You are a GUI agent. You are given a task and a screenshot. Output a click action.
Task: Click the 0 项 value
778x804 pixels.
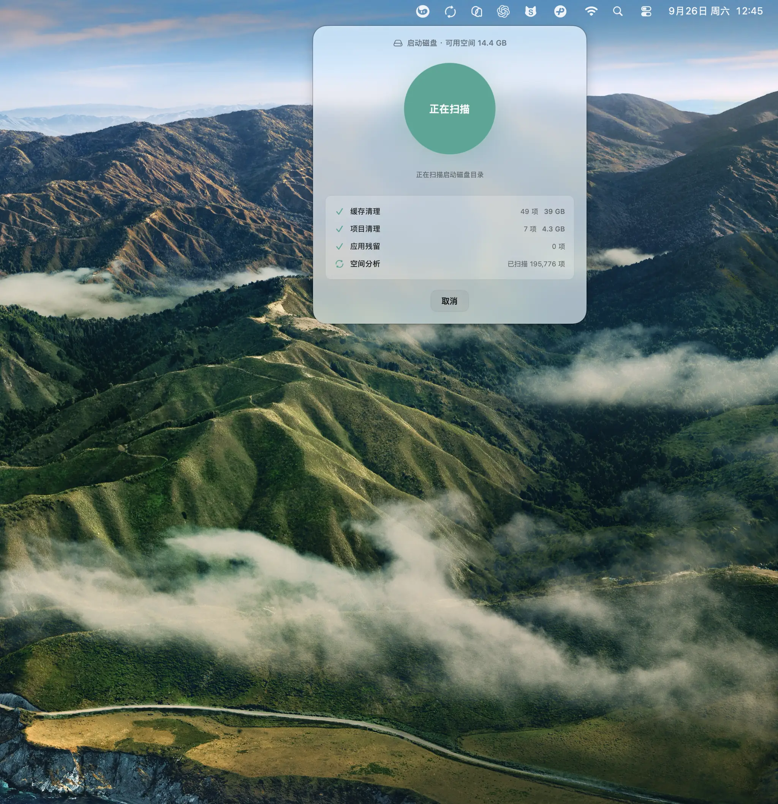pos(558,247)
